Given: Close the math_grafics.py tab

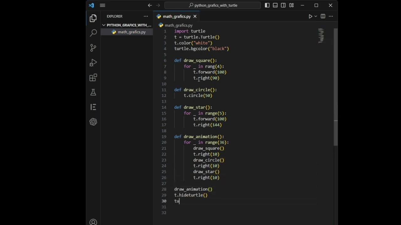Looking at the screenshot, I should click(195, 16).
